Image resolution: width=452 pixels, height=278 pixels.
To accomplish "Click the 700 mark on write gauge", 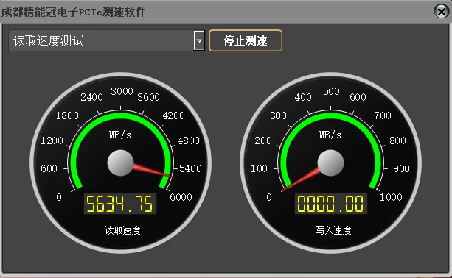I will coord(383,115).
